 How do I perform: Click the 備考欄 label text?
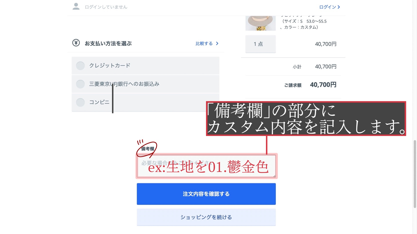147,149
